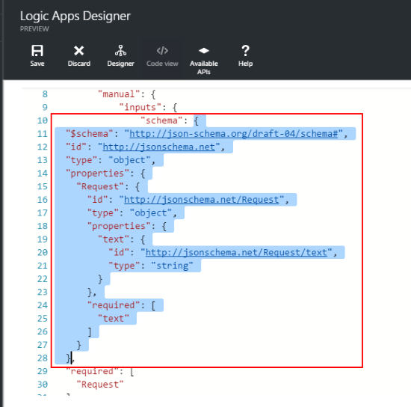The image size is (411, 407).
Task: Open the jsonschema.net/Request link on line 16
Action: pyautogui.click(x=201, y=200)
